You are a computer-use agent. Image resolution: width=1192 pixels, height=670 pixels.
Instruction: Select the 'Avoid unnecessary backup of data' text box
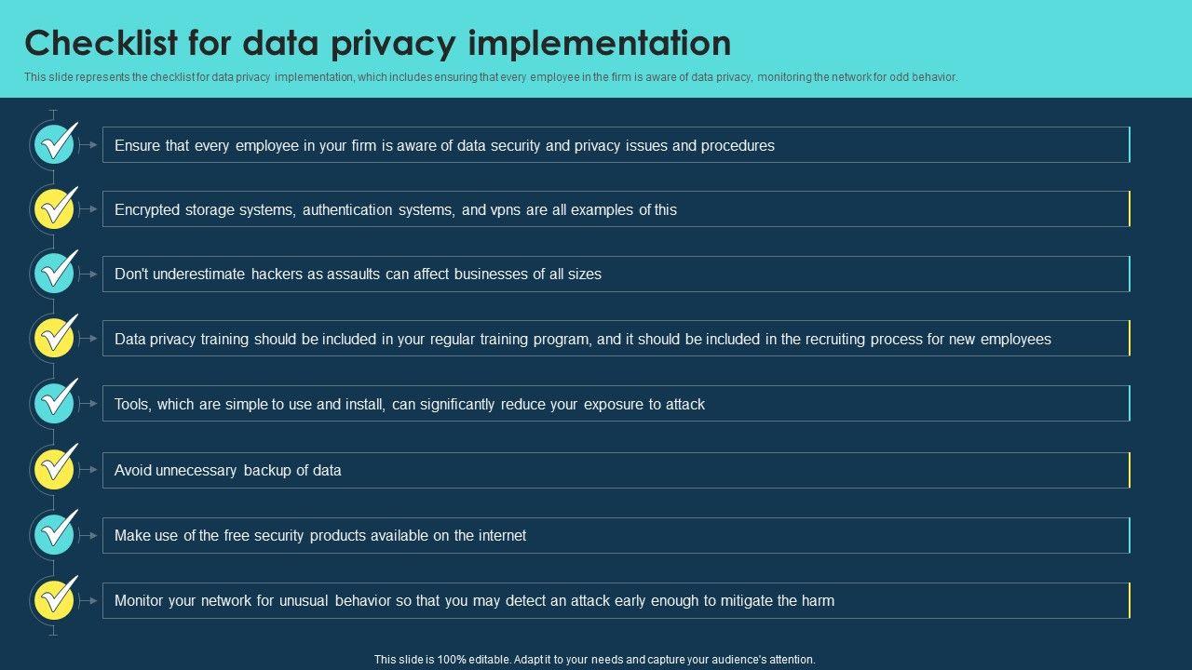point(615,471)
